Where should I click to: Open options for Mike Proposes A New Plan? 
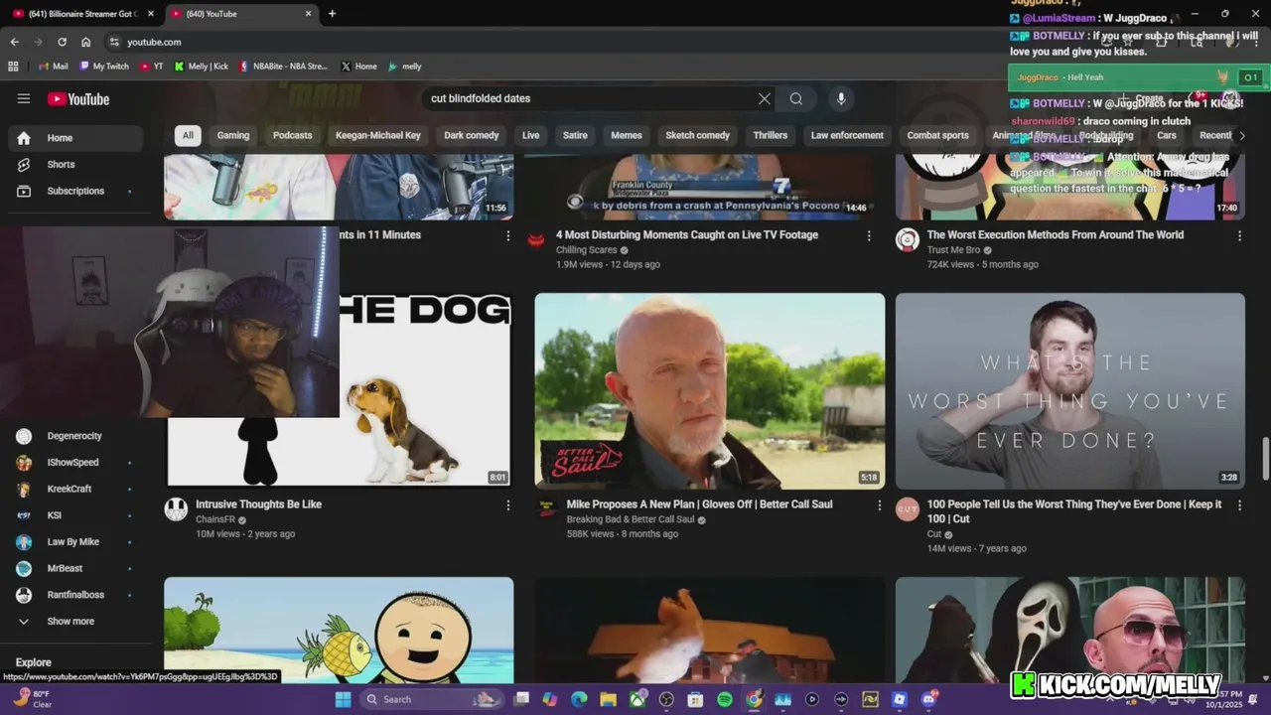pyautogui.click(x=879, y=504)
